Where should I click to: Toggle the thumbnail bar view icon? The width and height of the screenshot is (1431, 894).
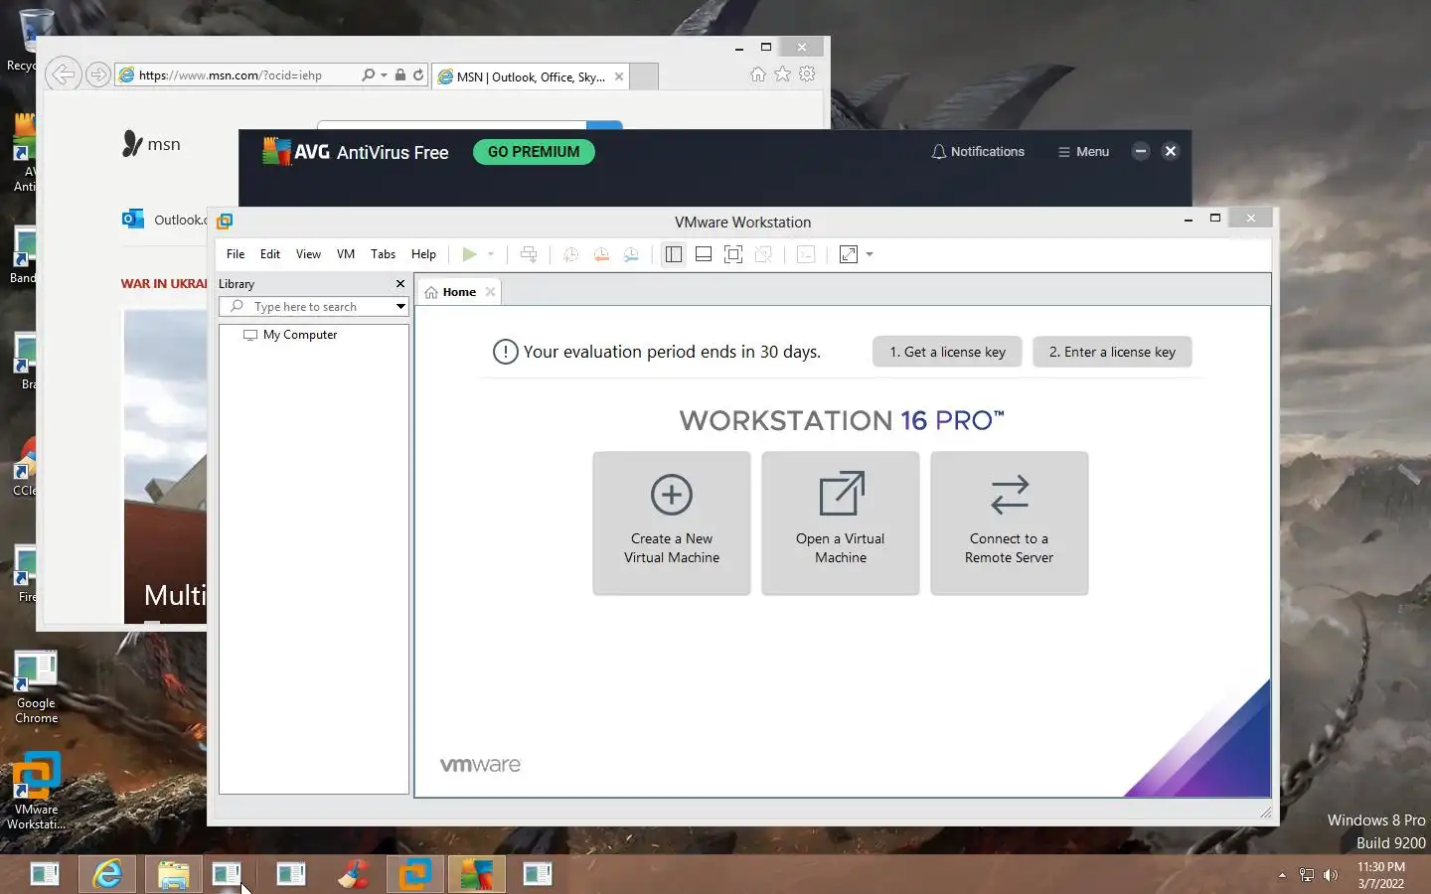704,254
